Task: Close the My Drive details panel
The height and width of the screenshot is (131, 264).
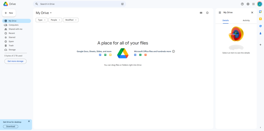Action: (x=252, y=12)
